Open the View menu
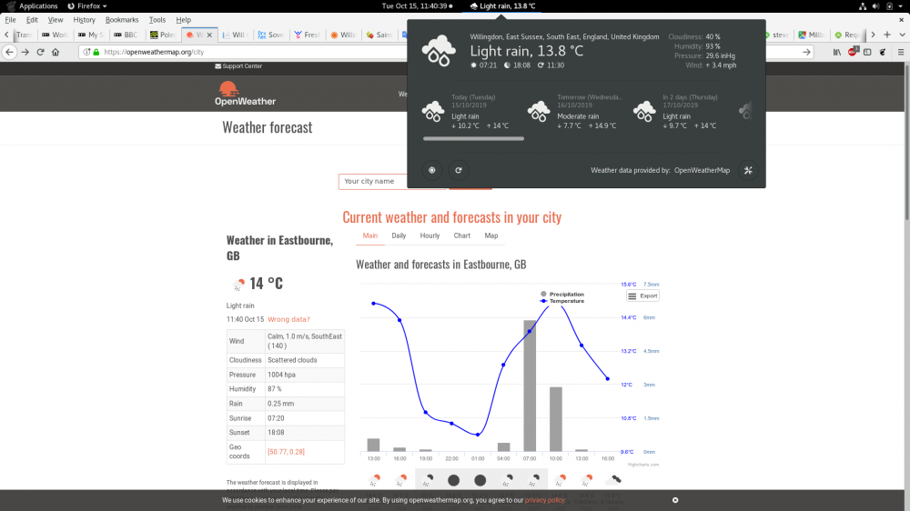 pyautogui.click(x=56, y=20)
